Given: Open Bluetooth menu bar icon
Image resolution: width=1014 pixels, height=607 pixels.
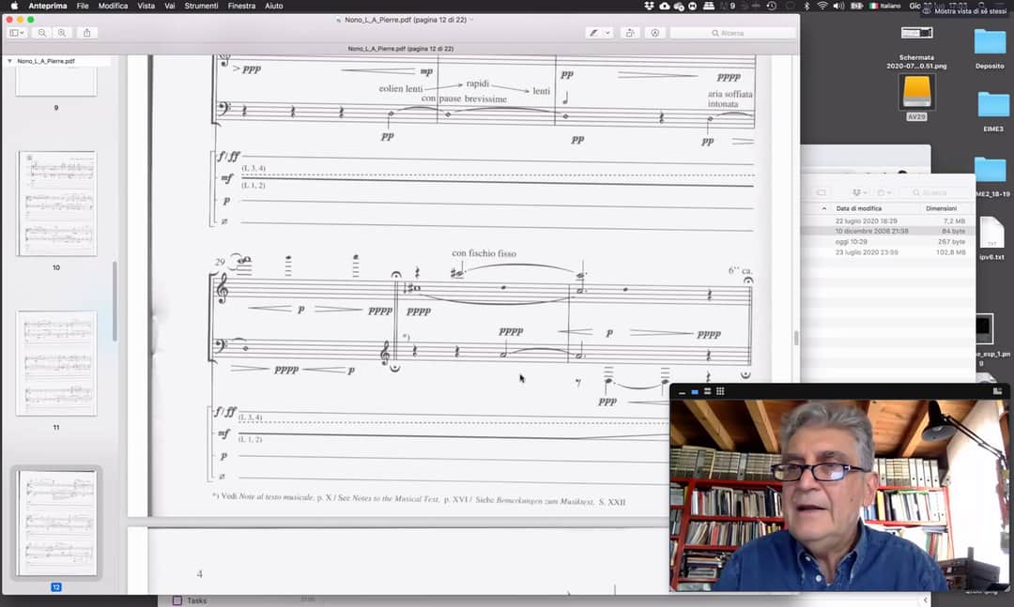Looking at the screenshot, I should (807, 6).
